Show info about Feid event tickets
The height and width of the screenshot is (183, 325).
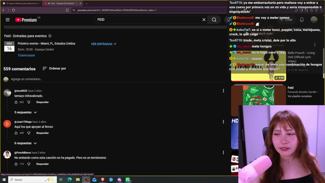coord(50,36)
